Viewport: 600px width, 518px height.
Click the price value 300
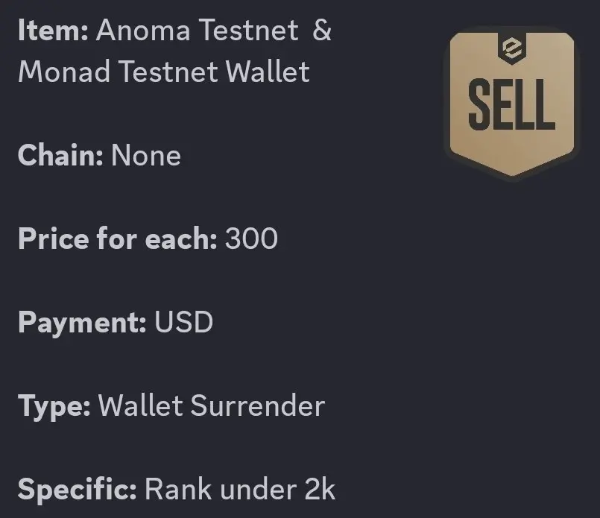251,239
